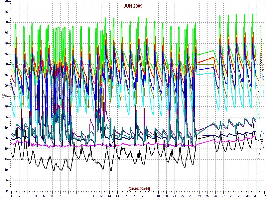
Task: Click day 1 on the date axis
Action: (11, 196)
